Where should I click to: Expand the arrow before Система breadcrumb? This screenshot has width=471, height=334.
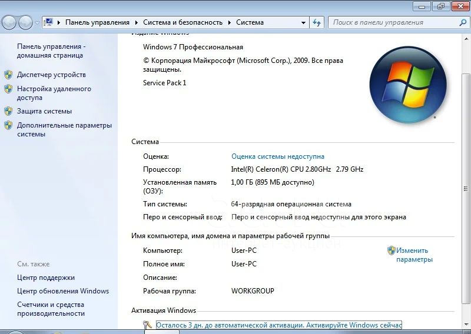click(x=230, y=22)
